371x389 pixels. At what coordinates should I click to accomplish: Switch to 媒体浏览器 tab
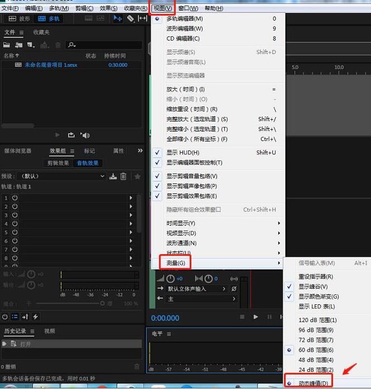tap(18, 151)
